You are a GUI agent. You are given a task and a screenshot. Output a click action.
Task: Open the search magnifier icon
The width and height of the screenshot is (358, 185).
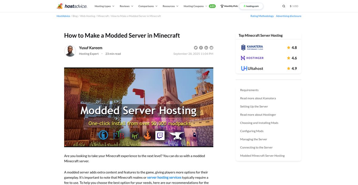(x=284, y=6)
